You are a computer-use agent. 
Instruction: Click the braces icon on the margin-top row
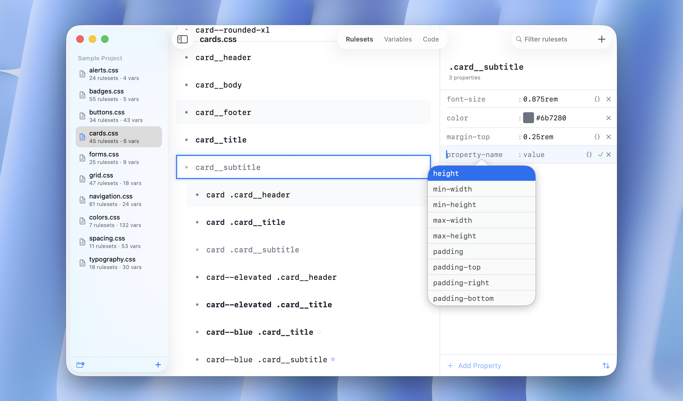(597, 137)
